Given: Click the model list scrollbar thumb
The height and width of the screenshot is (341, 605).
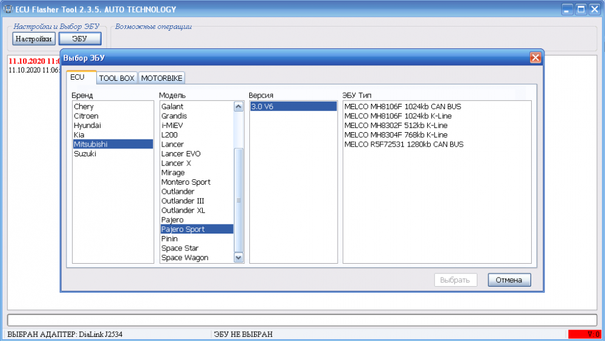Looking at the screenshot, I should pos(238,200).
